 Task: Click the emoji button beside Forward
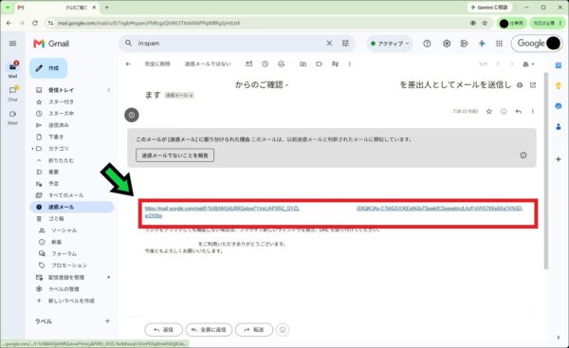pyautogui.click(x=283, y=330)
